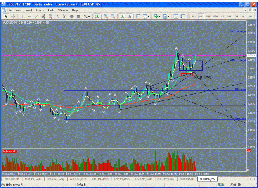Screen dimensions: 258x188
Task: Switch to the D1 daily timeframe
Action: coord(236,17)
